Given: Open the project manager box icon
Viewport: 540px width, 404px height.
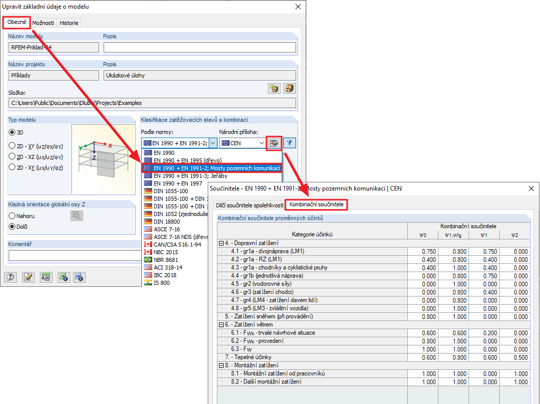Looking at the screenshot, I should (x=289, y=88).
